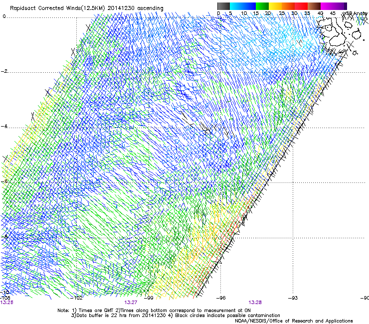Viewport: 369px width, 324px height.
Task: Click the legend value 10 label
Action: (x=244, y=13)
